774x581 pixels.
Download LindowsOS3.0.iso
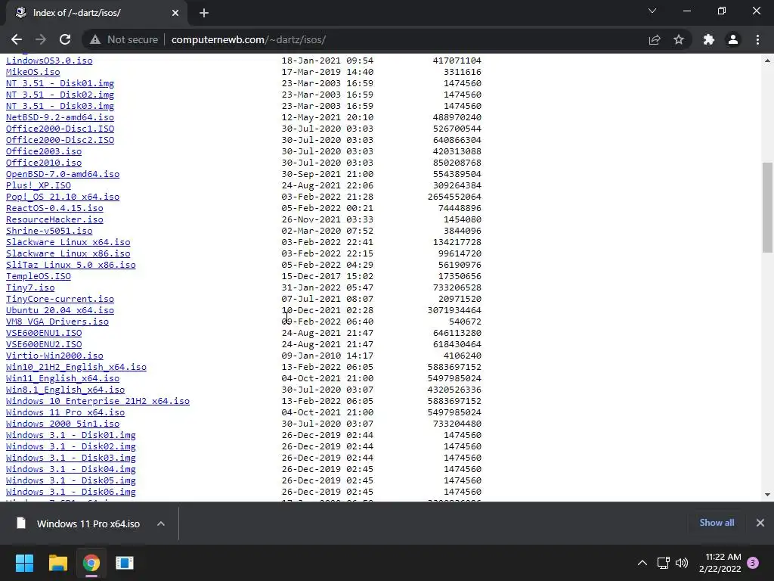point(49,61)
